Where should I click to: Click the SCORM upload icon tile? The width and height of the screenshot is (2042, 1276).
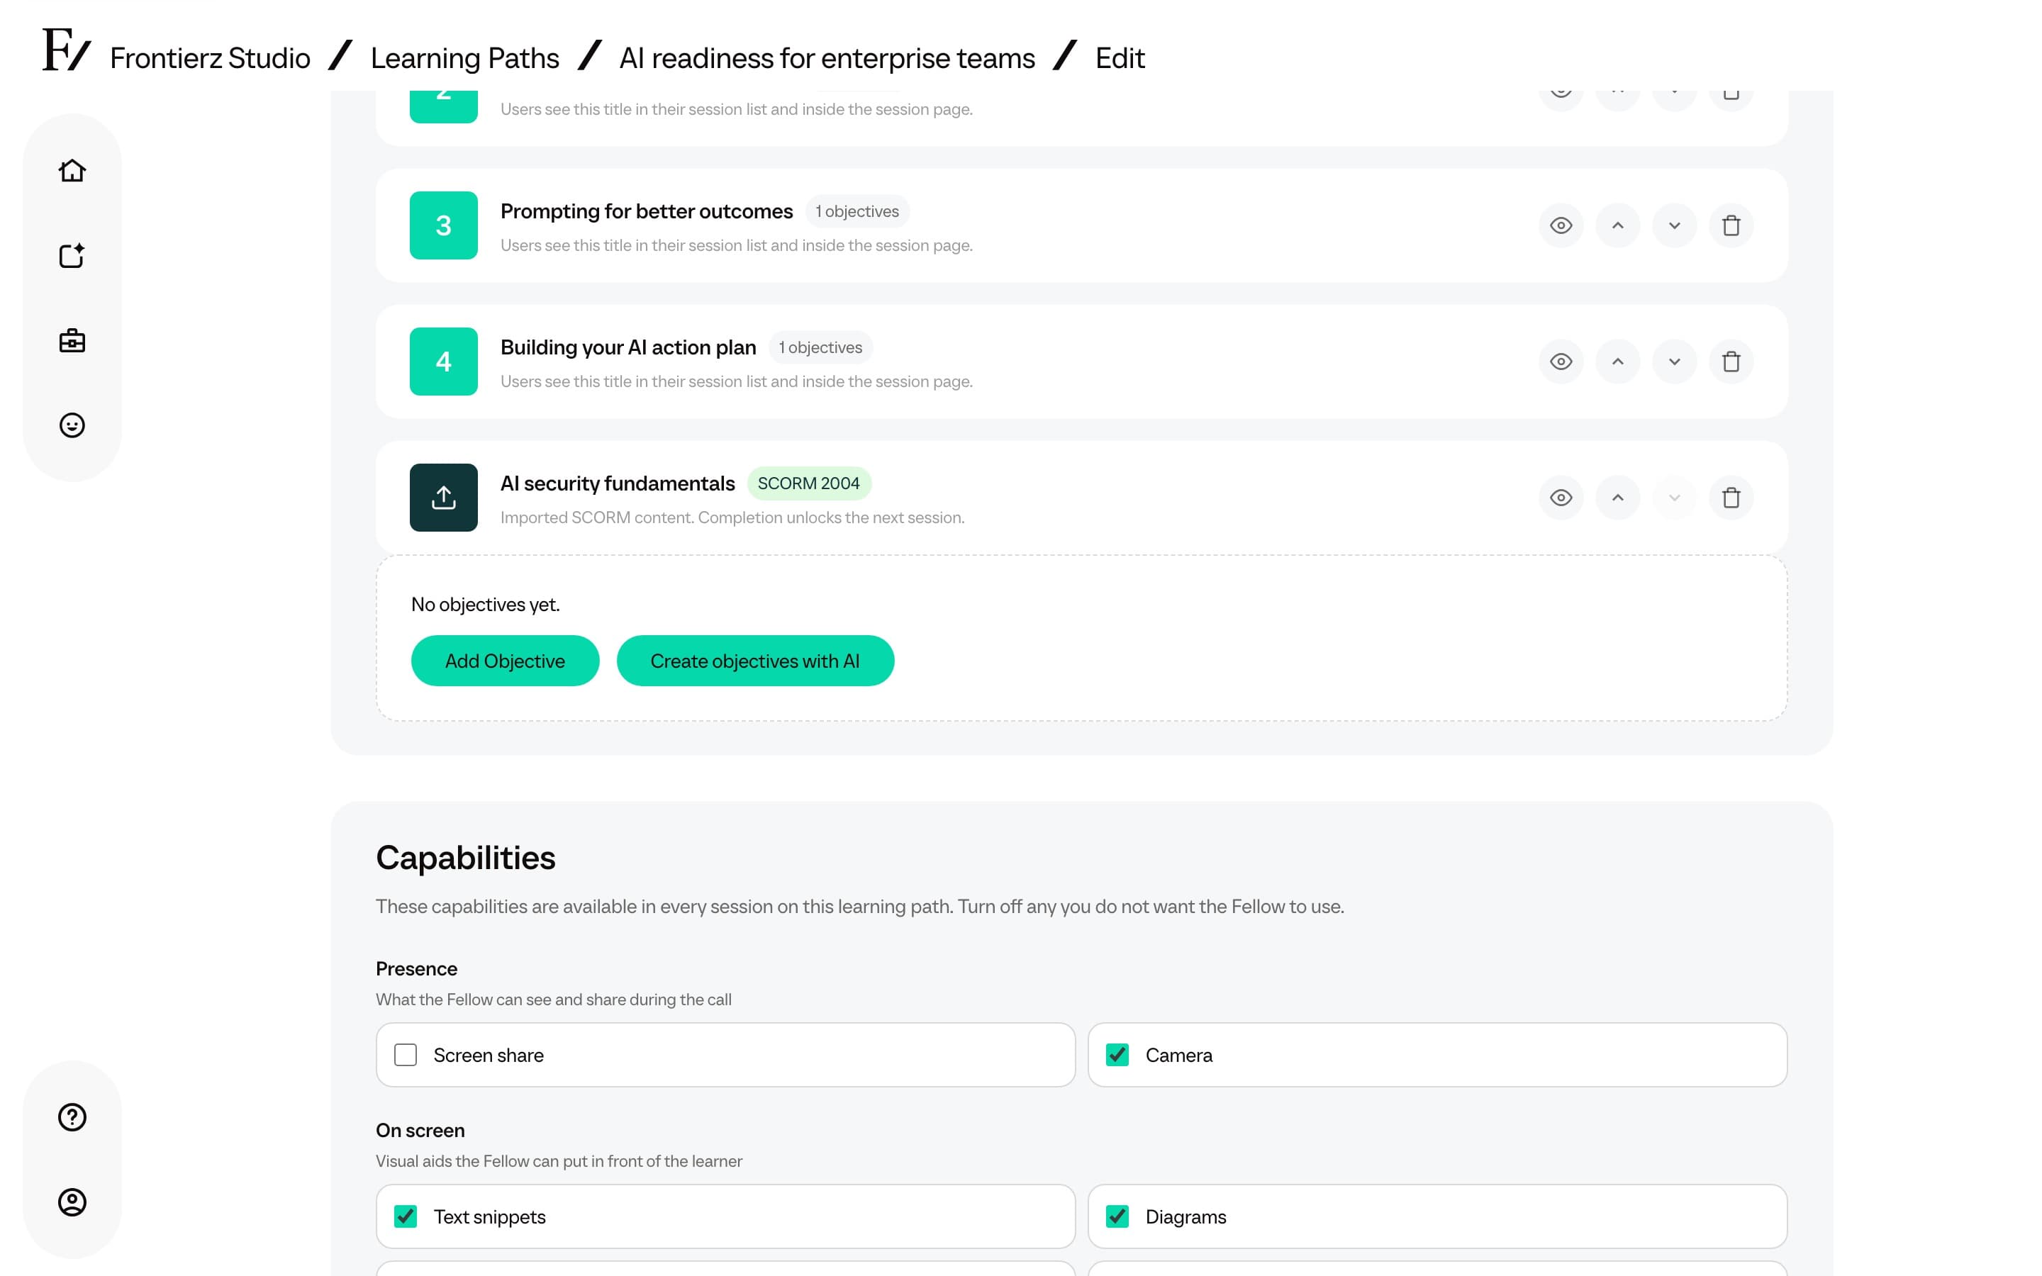pyautogui.click(x=444, y=497)
